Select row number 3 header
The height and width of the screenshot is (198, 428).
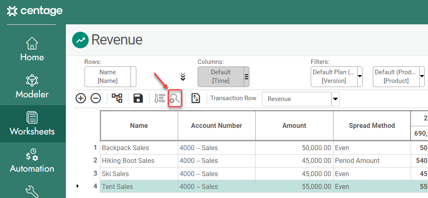pos(95,173)
